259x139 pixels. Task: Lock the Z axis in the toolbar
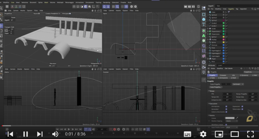(x=20, y=7)
